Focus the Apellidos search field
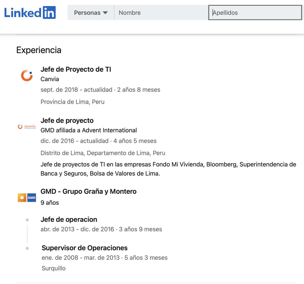The height and width of the screenshot is (284, 304). click(255, 13)
